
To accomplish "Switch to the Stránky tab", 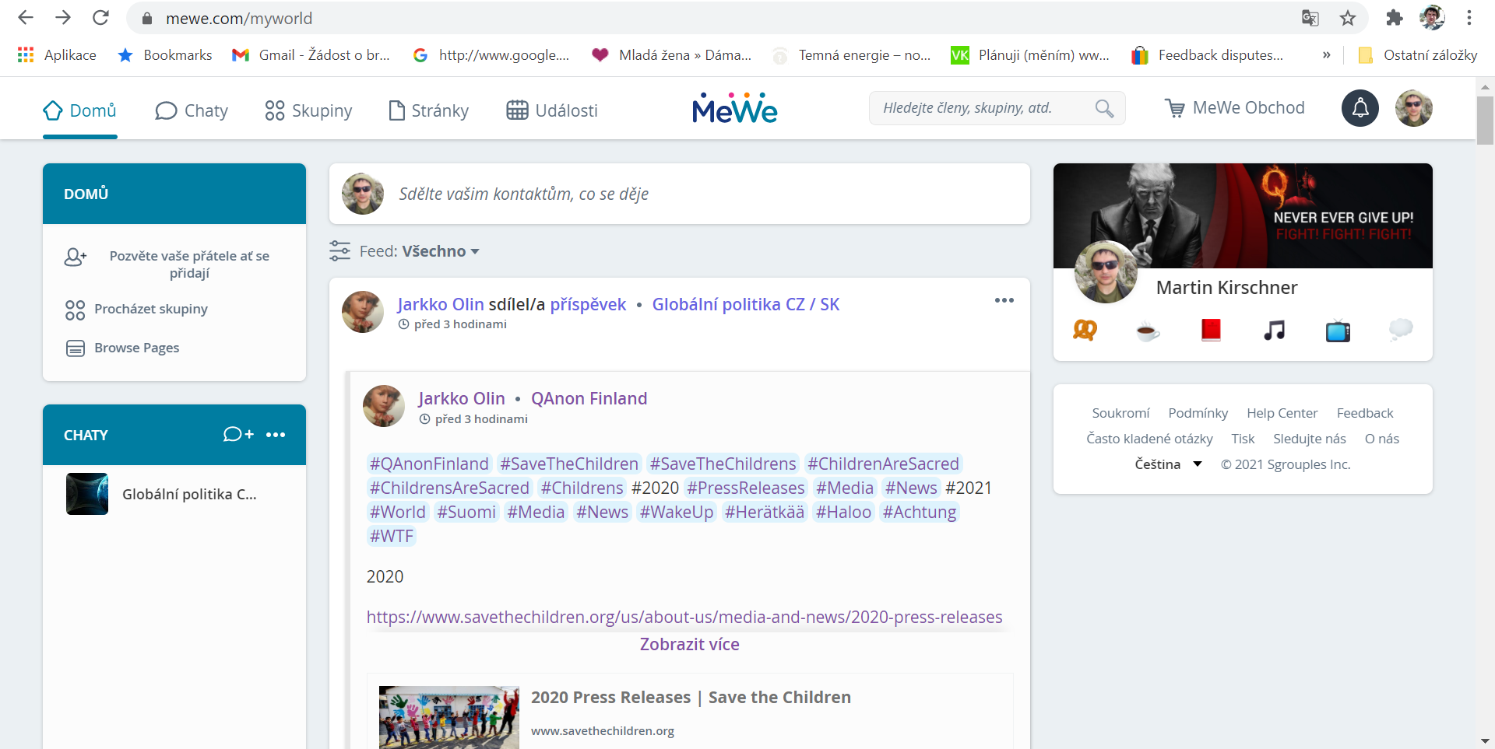I will click(429, 110).
